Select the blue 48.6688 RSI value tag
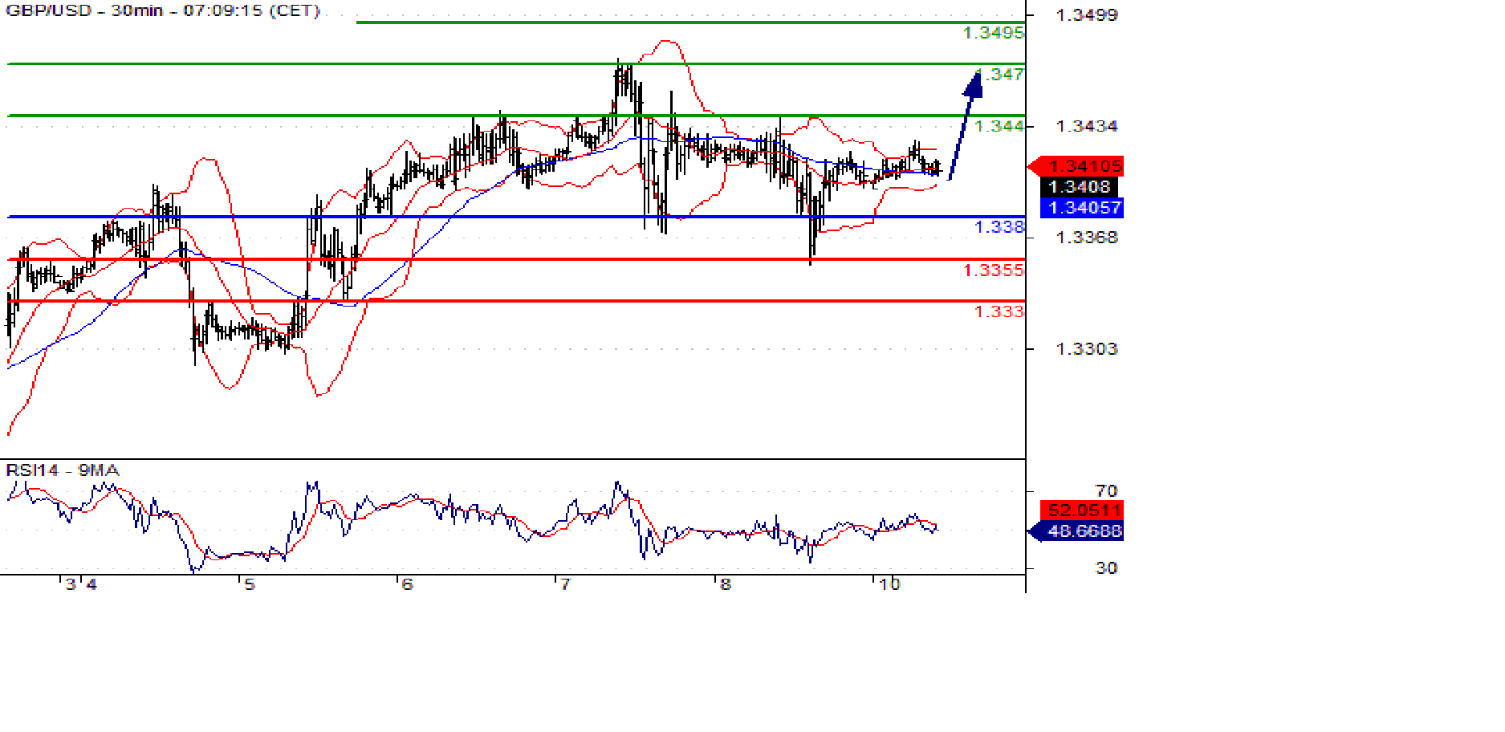This screenshot has width=1505, height=732. (x=1076, y=531)
